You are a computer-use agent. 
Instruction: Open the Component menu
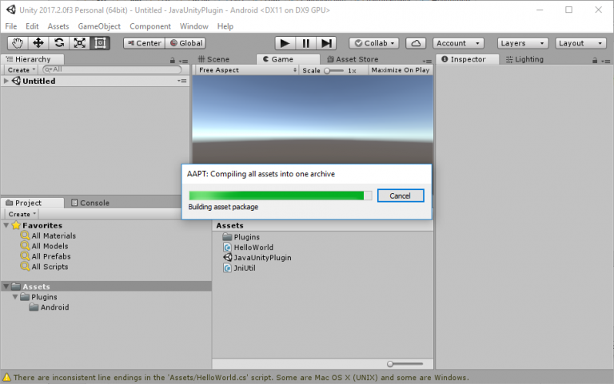point(150,26)
